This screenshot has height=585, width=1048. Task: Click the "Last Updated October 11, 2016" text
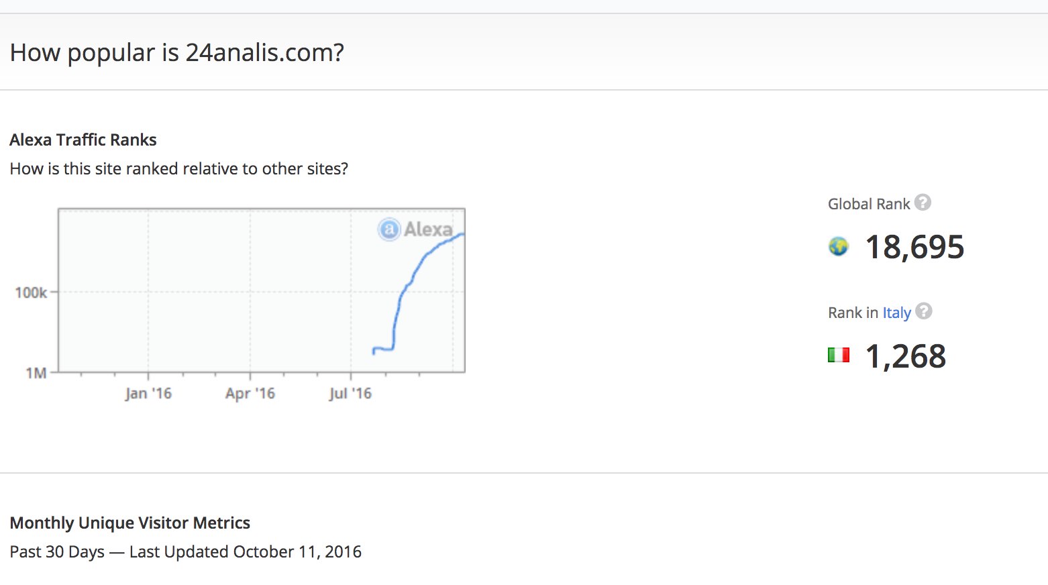tap(245, 551)
